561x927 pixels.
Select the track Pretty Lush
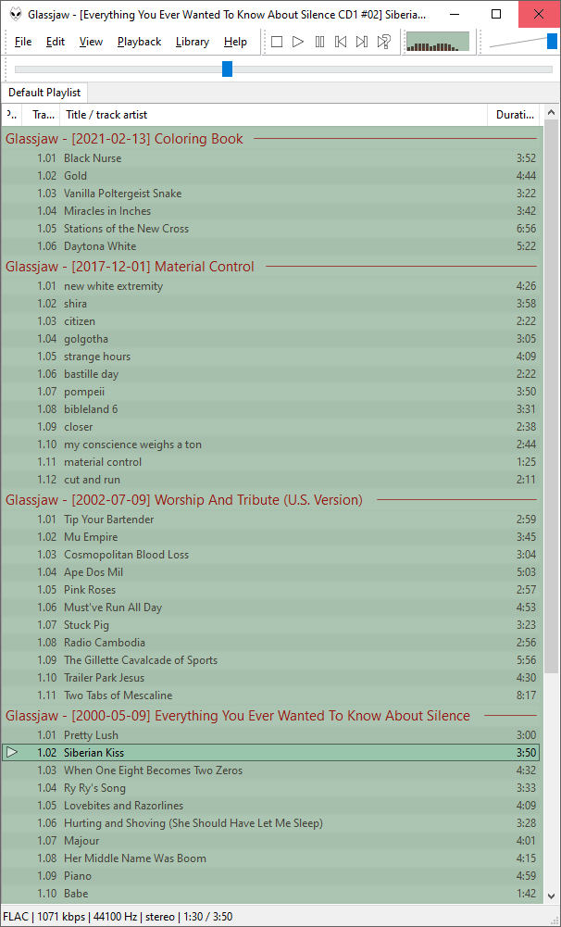coord(272,735)
